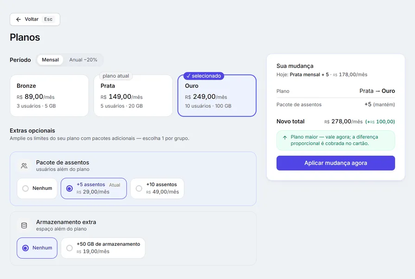Click the Aplicar mudança agora button

point(336,163)
